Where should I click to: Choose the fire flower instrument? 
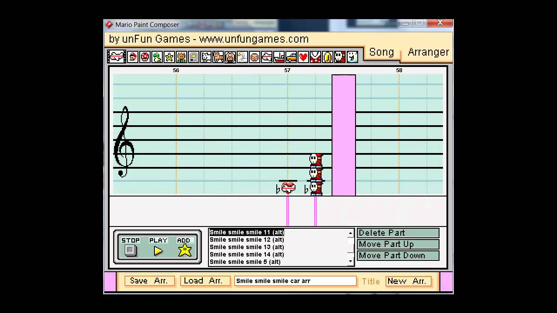click(181, 57)
